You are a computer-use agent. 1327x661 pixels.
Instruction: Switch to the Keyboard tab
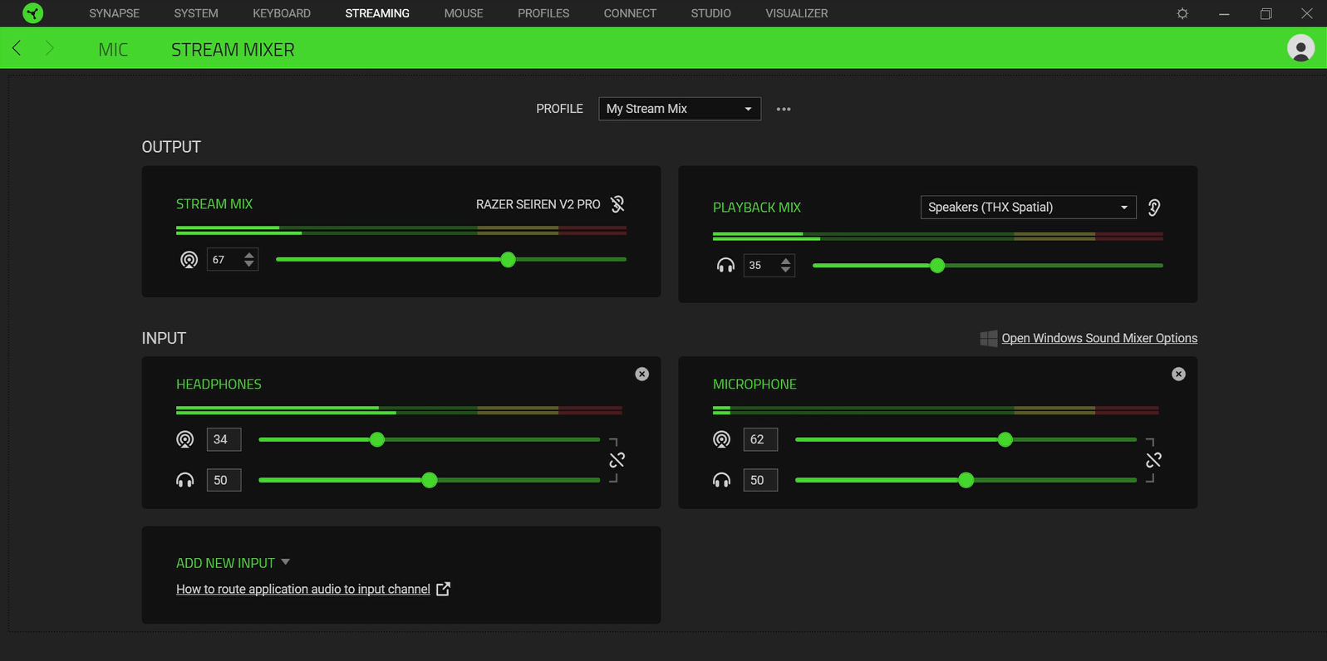(x=282, y=13)
